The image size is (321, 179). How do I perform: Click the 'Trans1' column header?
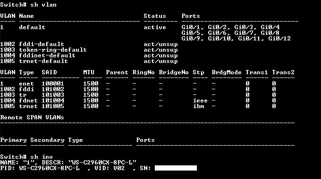click(x=257, y=72)
